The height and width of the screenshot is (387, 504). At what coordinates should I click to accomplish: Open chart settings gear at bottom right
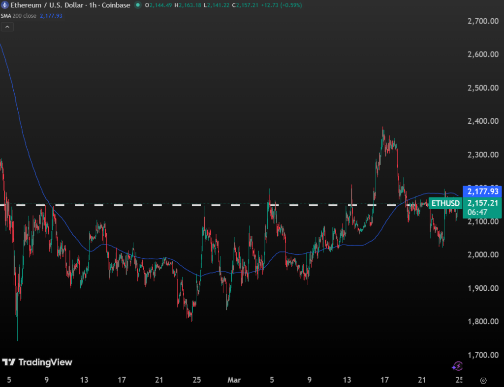click(x=483, y=380)
